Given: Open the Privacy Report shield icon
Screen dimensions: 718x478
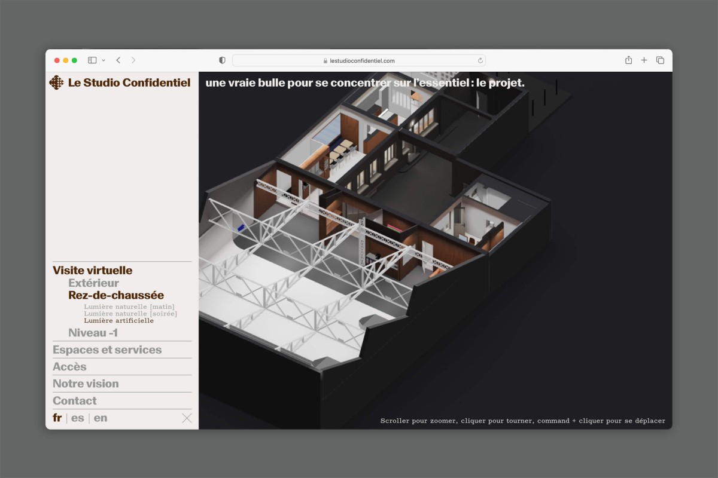Looking at the screenshot, I should coord(222,60).
